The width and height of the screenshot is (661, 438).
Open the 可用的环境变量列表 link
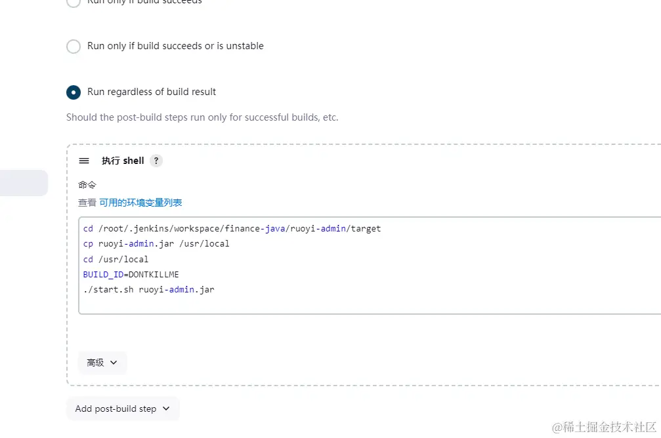tap(140, 203)
